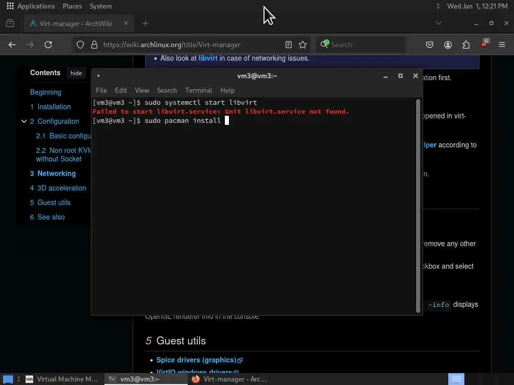
Task: Go to 2.1 Basic configuration entry
Action: (x=64, y=136)
